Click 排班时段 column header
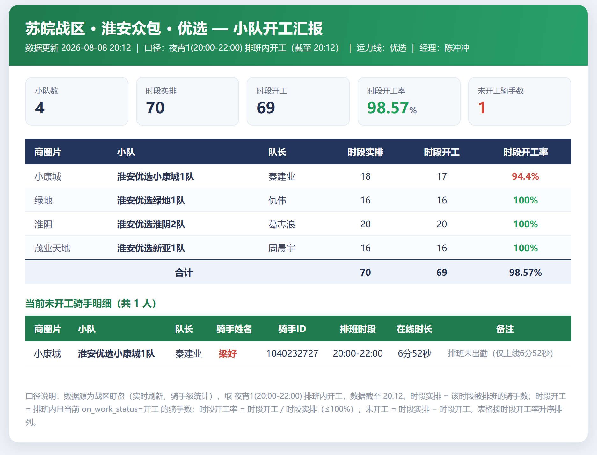 (358, 329)
